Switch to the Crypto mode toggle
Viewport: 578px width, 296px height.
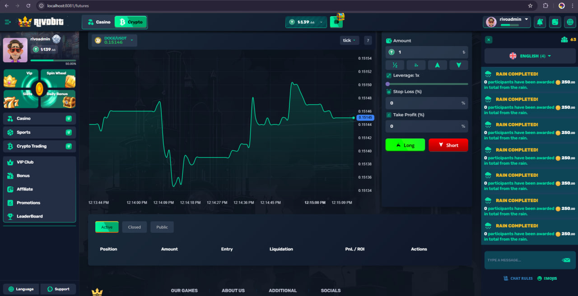[131, 22]
